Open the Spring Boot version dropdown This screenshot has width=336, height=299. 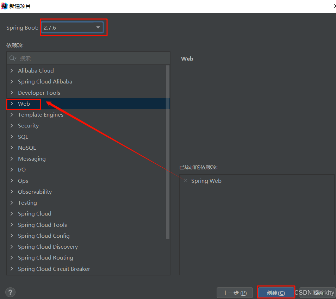click(73, 27)
